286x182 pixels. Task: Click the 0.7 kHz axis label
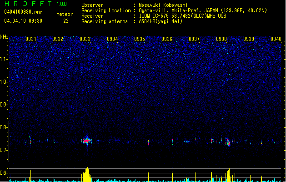[x=4, y=150]
